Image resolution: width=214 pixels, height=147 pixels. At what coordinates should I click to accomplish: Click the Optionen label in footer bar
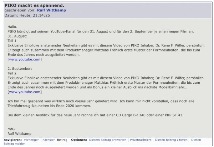pyautogui.click(x=79, y=139)
